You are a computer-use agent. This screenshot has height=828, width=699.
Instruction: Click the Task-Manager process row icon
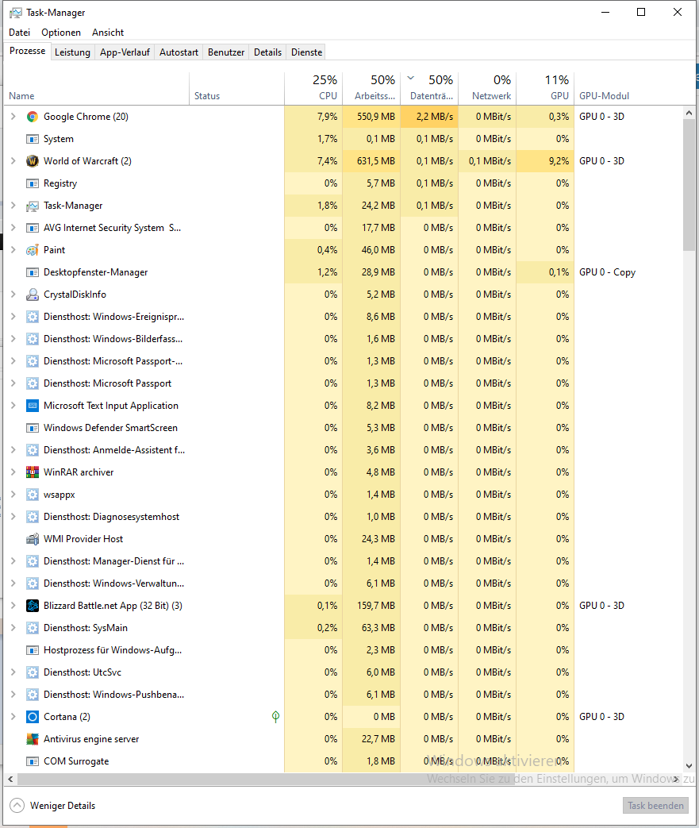pos(33,206)
